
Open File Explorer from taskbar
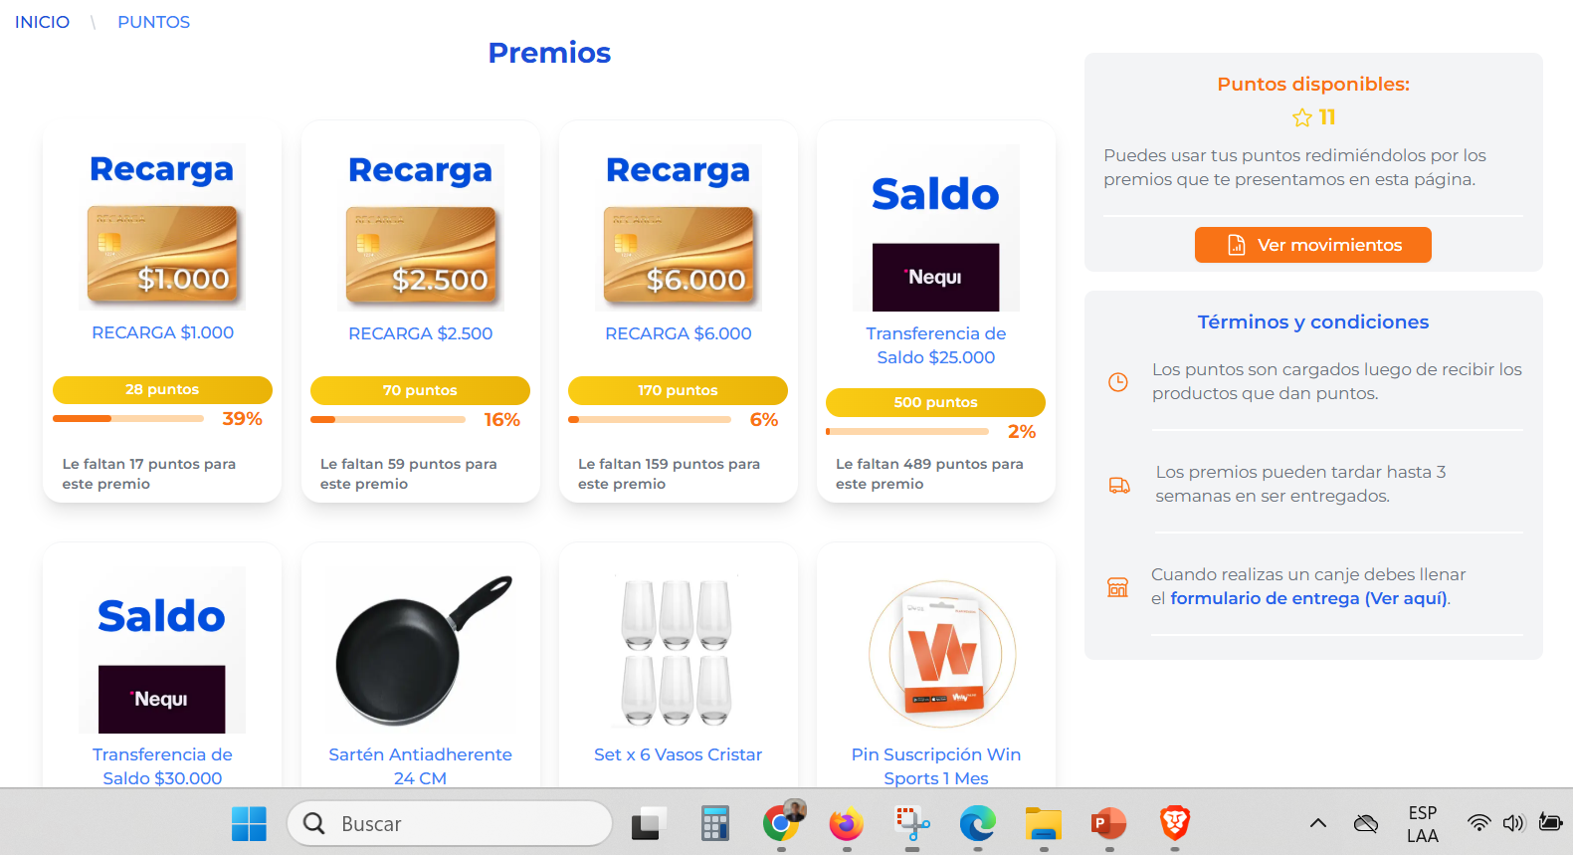tap(1044, 823)
